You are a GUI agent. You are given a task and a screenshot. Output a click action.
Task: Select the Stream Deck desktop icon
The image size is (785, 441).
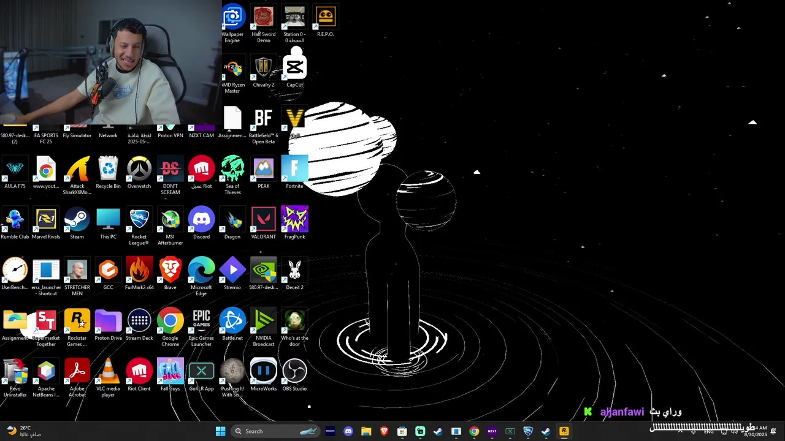pyautogui.click(x=139, y=325)
